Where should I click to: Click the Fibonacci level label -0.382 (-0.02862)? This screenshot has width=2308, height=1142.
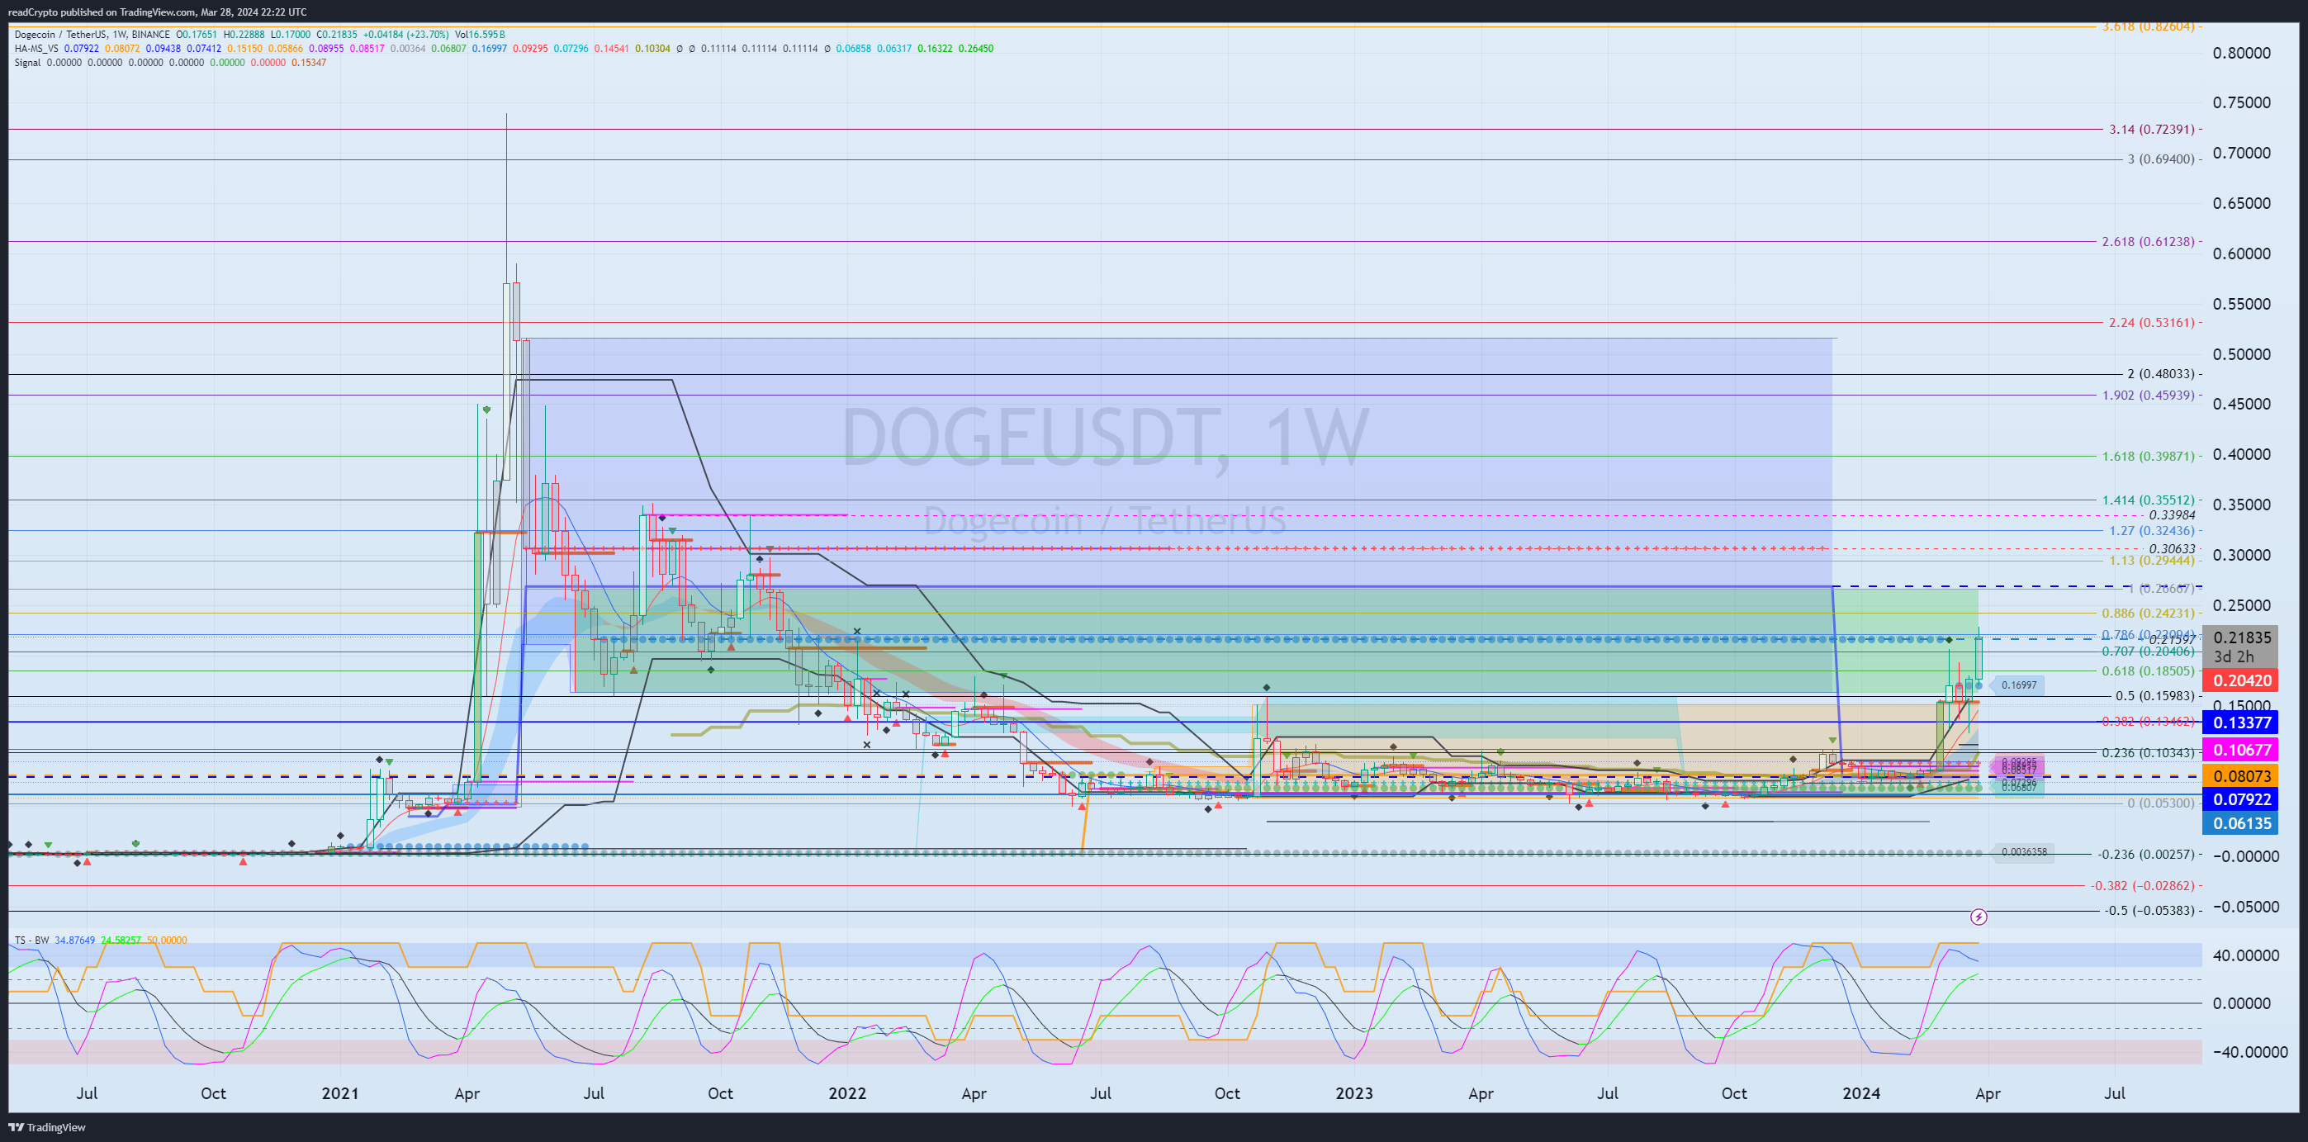[x=2142, y=885]
